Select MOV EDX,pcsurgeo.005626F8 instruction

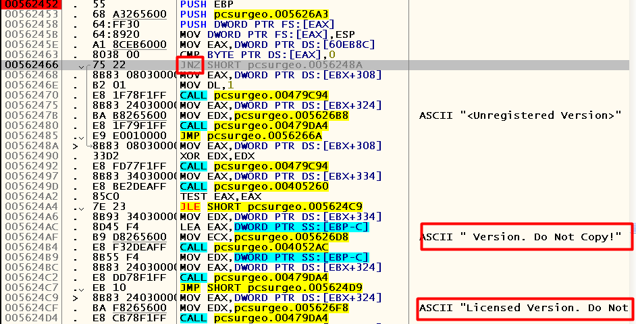(x=265, y=308)
